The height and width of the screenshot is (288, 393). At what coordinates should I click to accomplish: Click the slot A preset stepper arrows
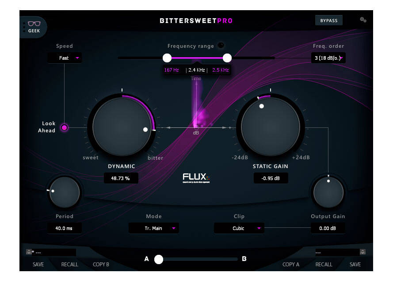29,252
